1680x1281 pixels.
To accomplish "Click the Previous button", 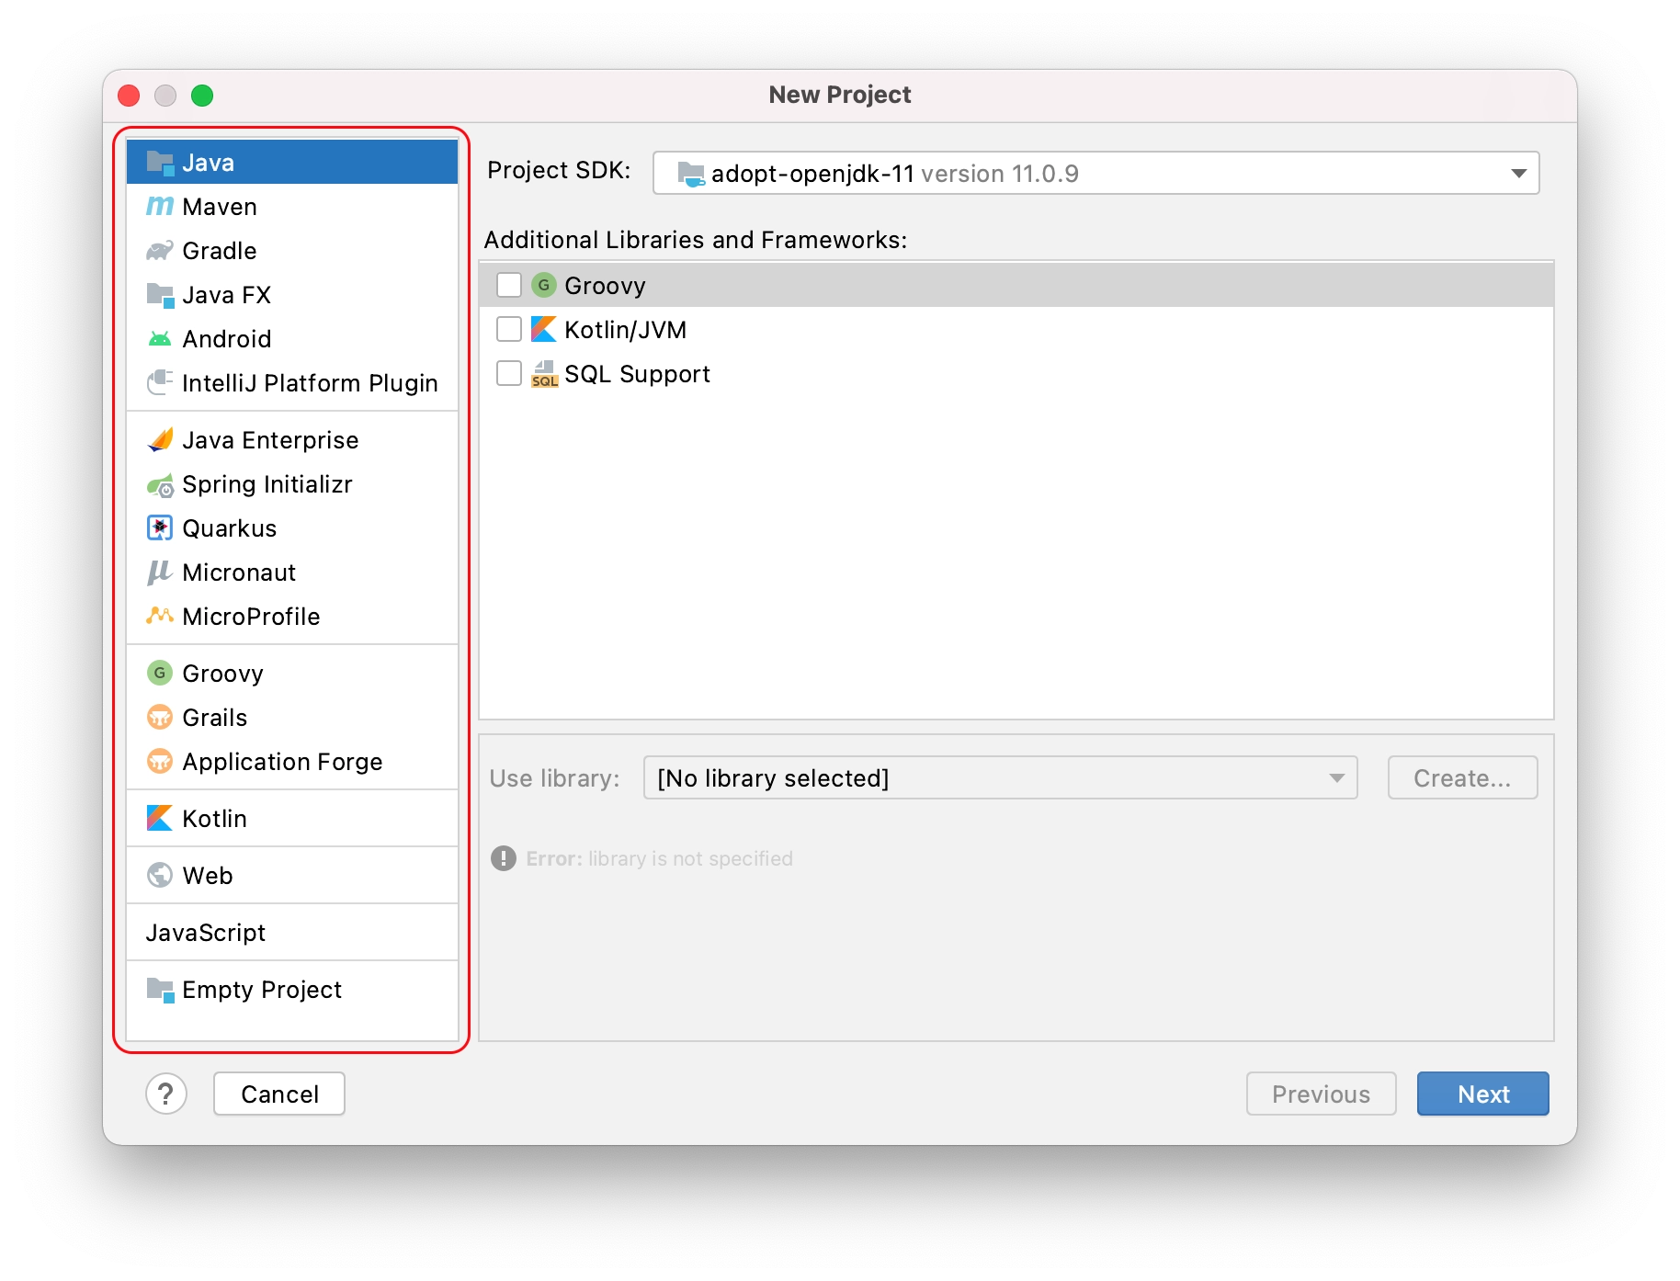I will (1321, 1094).
